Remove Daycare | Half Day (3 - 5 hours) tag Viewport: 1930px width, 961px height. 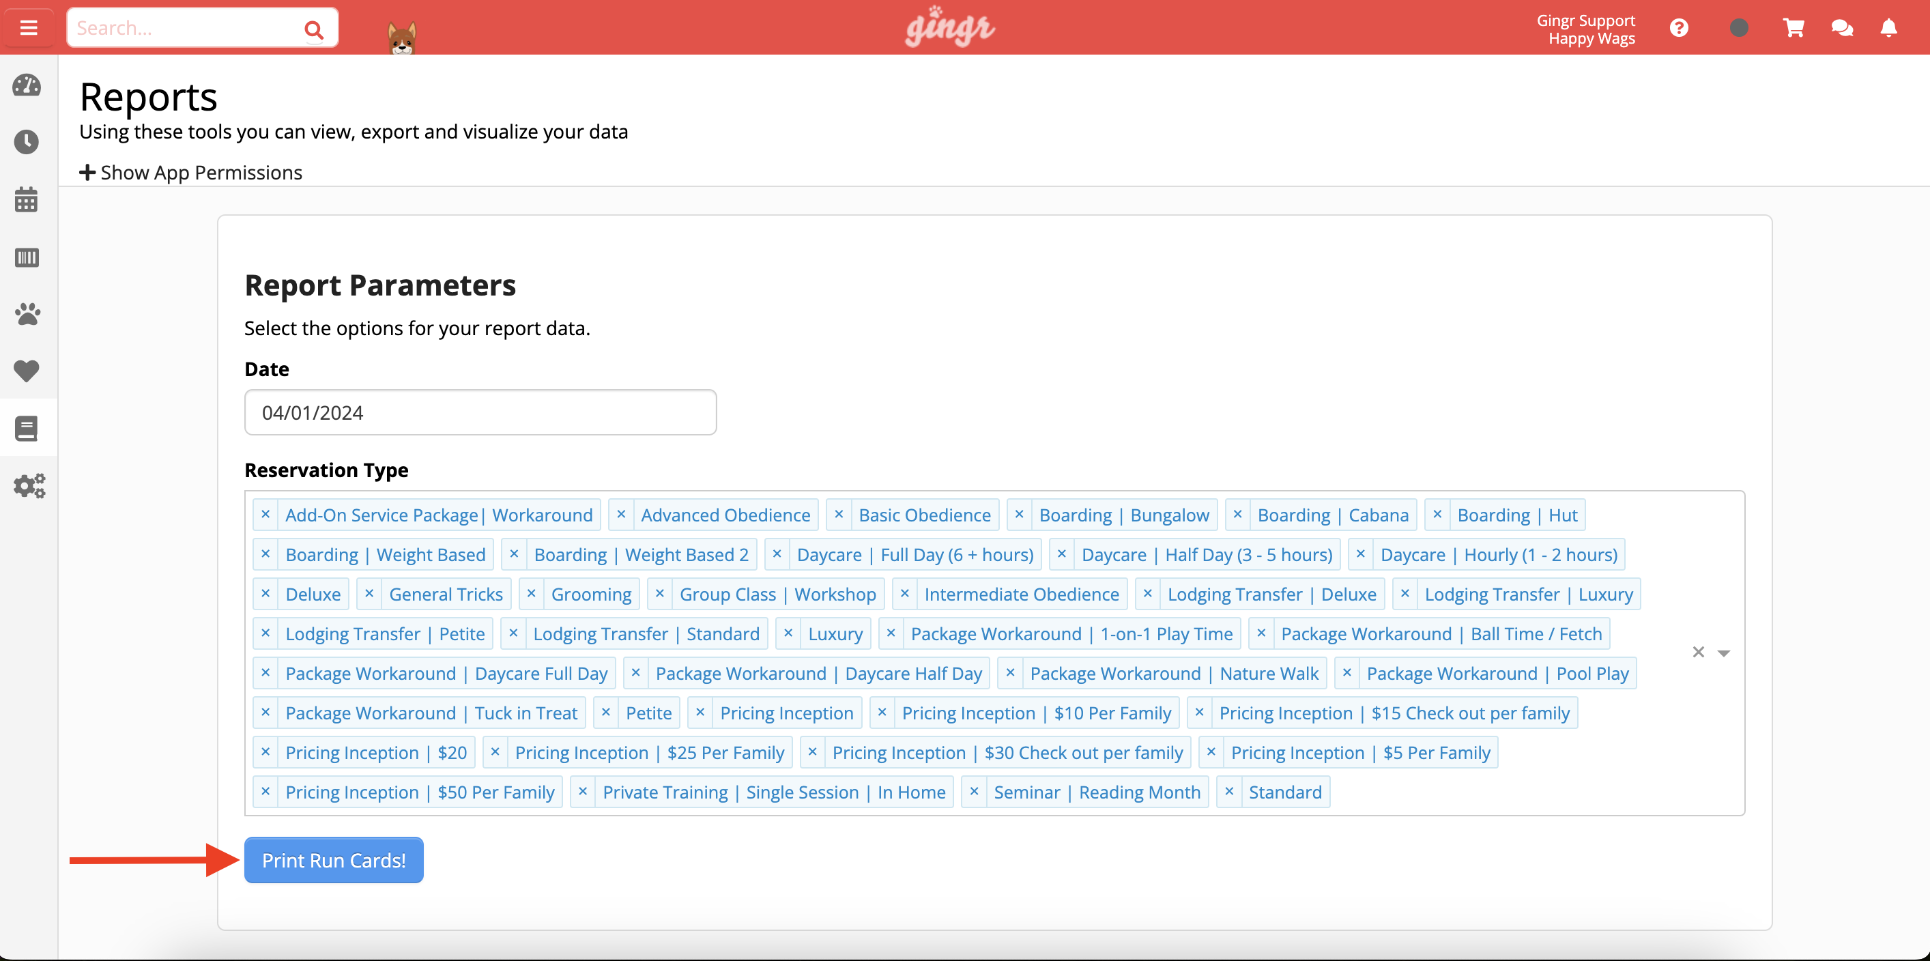pos(1061,554)
